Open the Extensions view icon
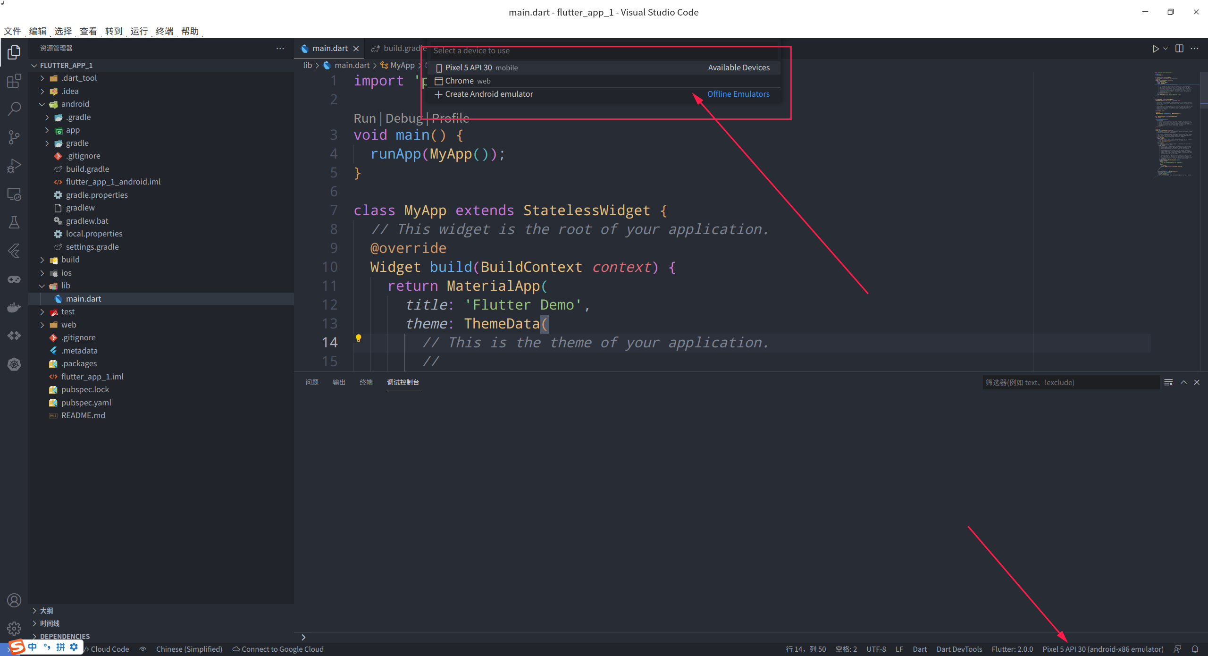The image size is (1208, 656). click(14, 81)
